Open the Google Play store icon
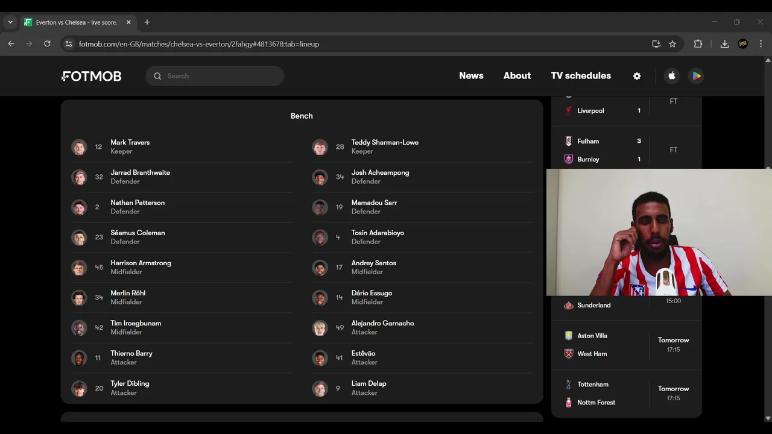Viewport: 772px width, 434px height. pyautogui.click(x=696, y=76)
